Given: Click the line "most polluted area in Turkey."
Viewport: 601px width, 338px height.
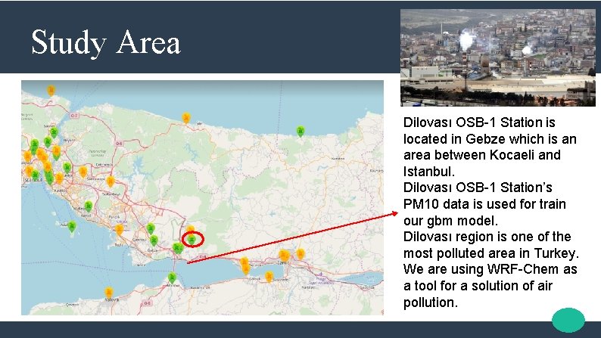Looking at the screenshot, I should [491, 253].
